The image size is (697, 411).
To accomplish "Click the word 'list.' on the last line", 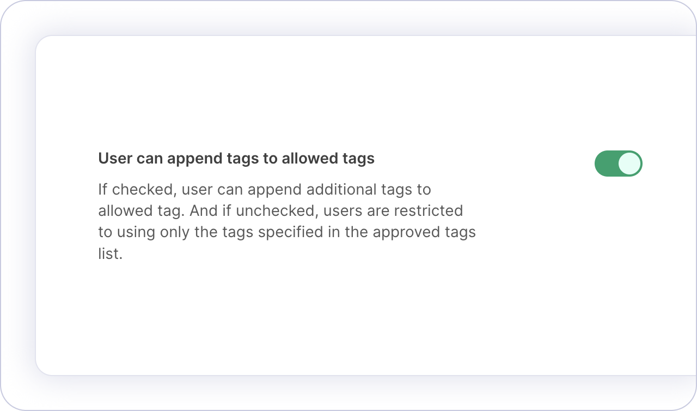I will coord(111,253).
